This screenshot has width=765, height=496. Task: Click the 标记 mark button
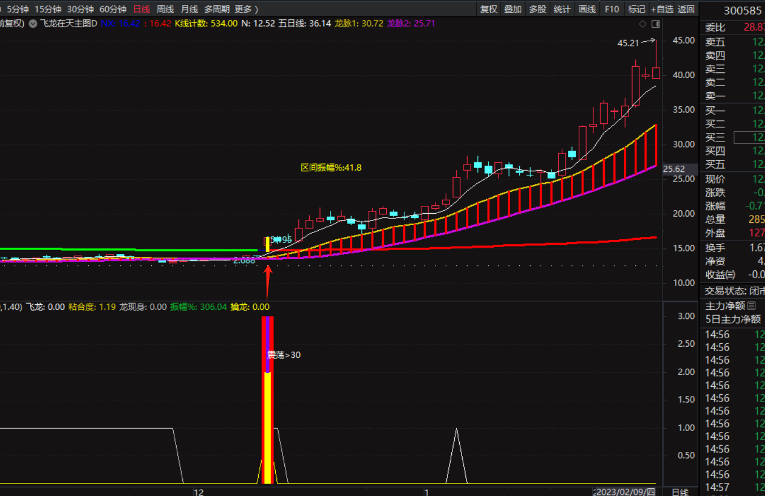pyautogui.click(x=636, y=9)
